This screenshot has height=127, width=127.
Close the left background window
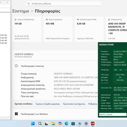[x=7, y=2]
